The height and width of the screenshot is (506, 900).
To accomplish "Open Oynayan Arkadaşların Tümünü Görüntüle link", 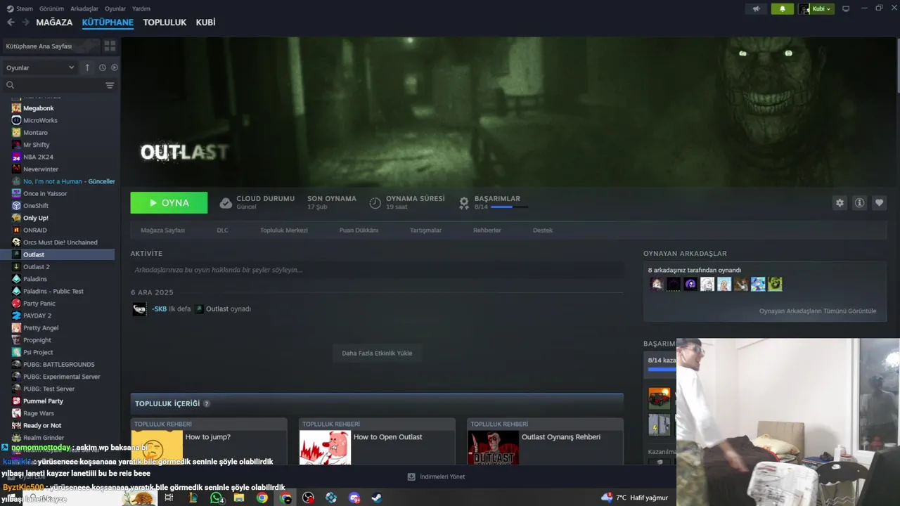I will pyautogui.click(x=818, y=311).
